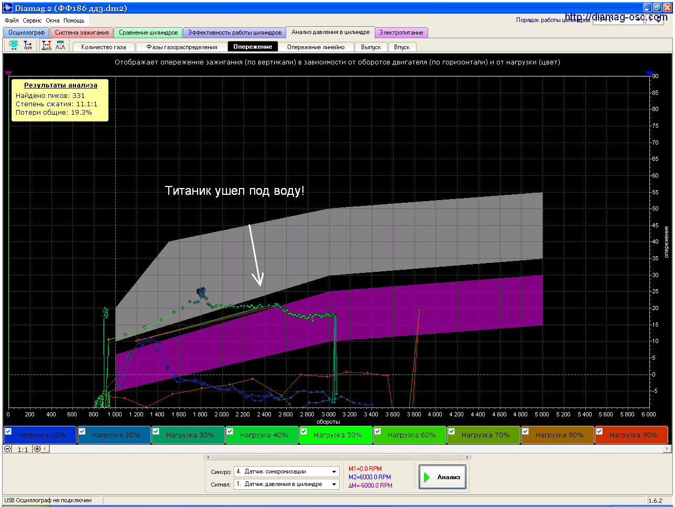Image resolution: width=675 pixels, height=507 pixels.
Task: Click the Степень сжатия: 11.1:1 line
Action: [x=57, y=104]
